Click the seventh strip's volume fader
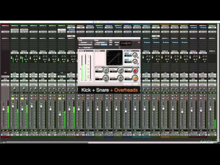This screenshot has width=220, height=165. [60, 115]
